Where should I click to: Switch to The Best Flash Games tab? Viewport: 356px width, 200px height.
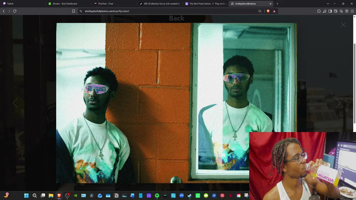[205, 4]
